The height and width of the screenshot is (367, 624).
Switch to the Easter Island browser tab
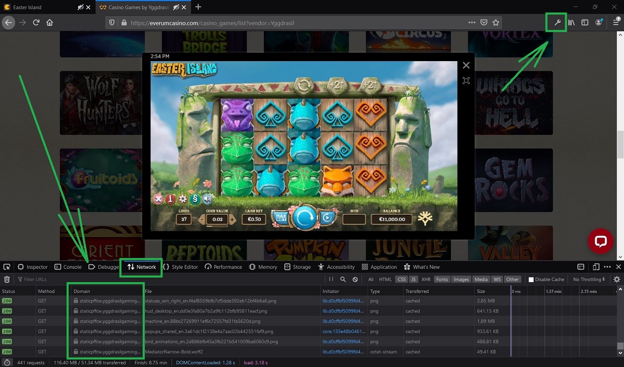(x=47, y=7)
